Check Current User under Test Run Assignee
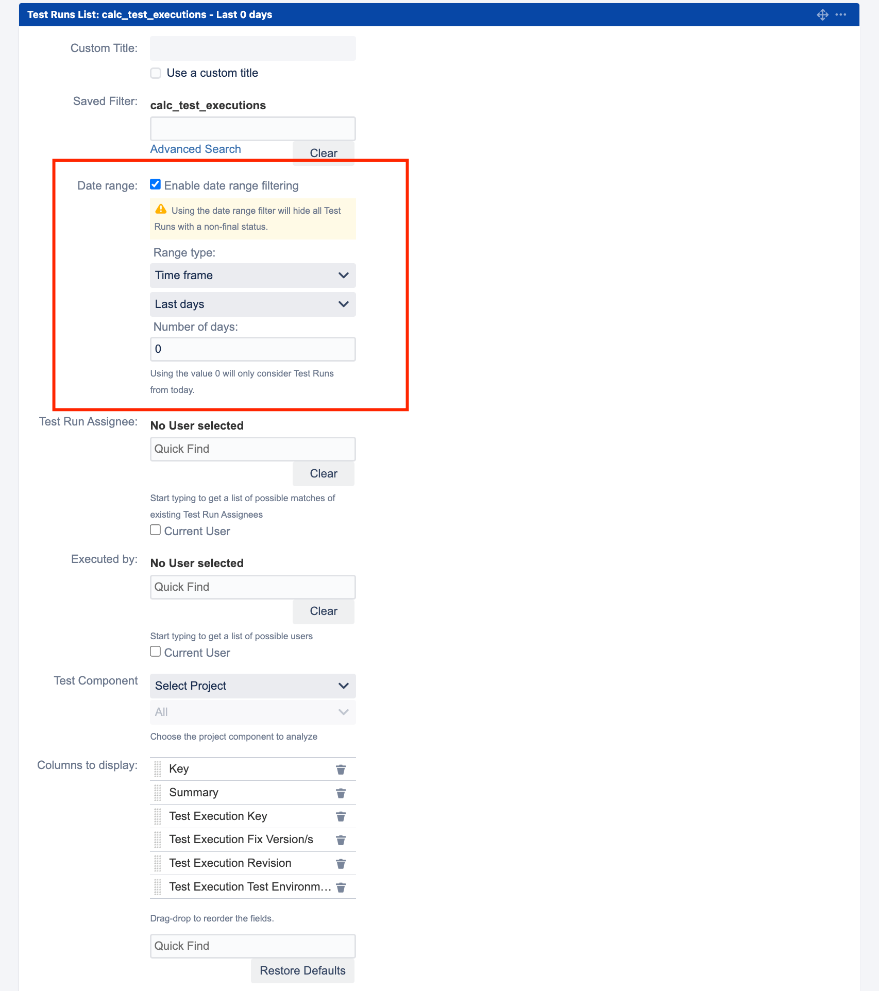The image size is (879, 991). [x=155, y=529]
